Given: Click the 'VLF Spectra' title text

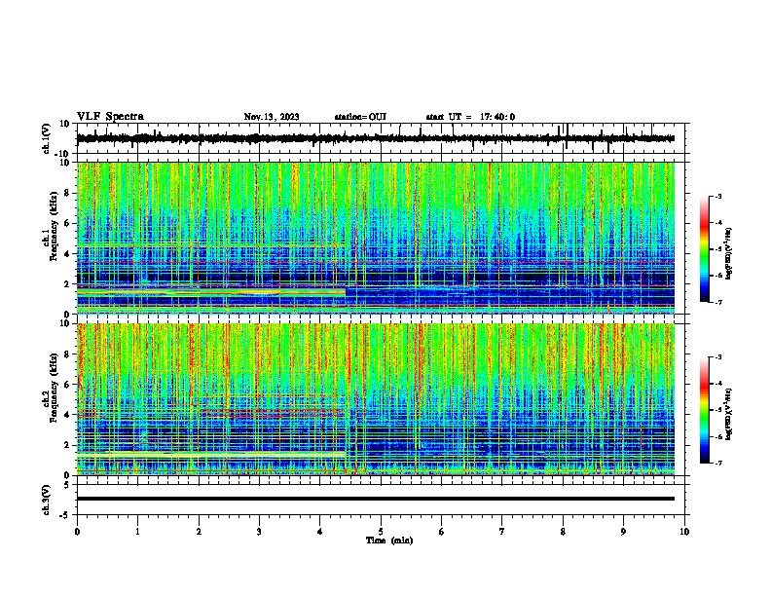Looking at the screenshot, I should 110,117.
